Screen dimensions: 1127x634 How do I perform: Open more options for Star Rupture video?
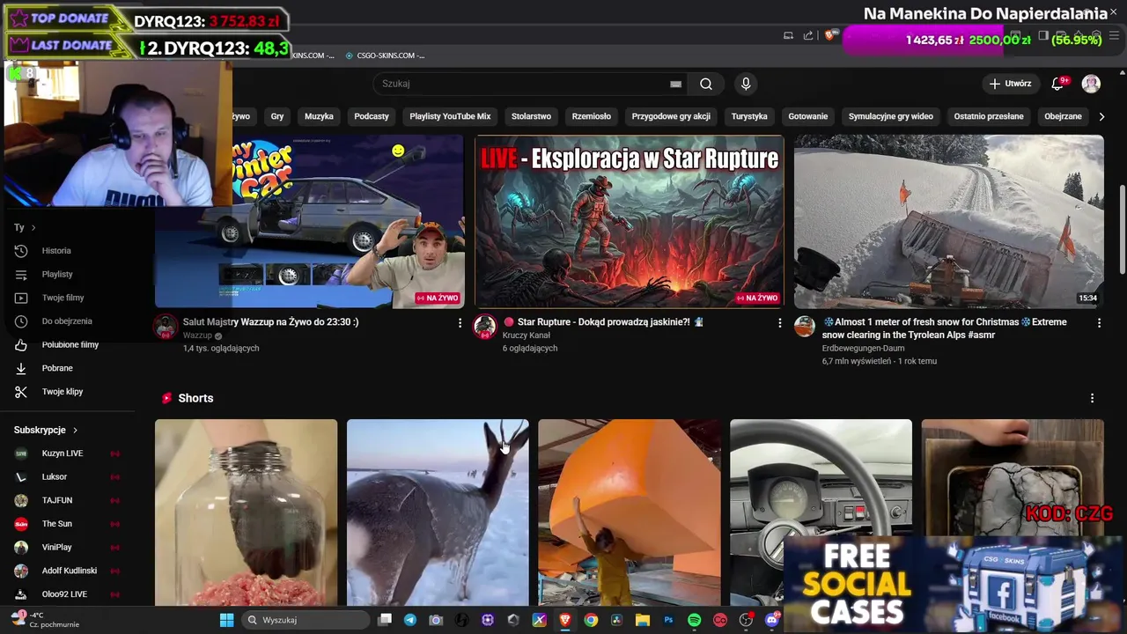(x=779, y=323)
